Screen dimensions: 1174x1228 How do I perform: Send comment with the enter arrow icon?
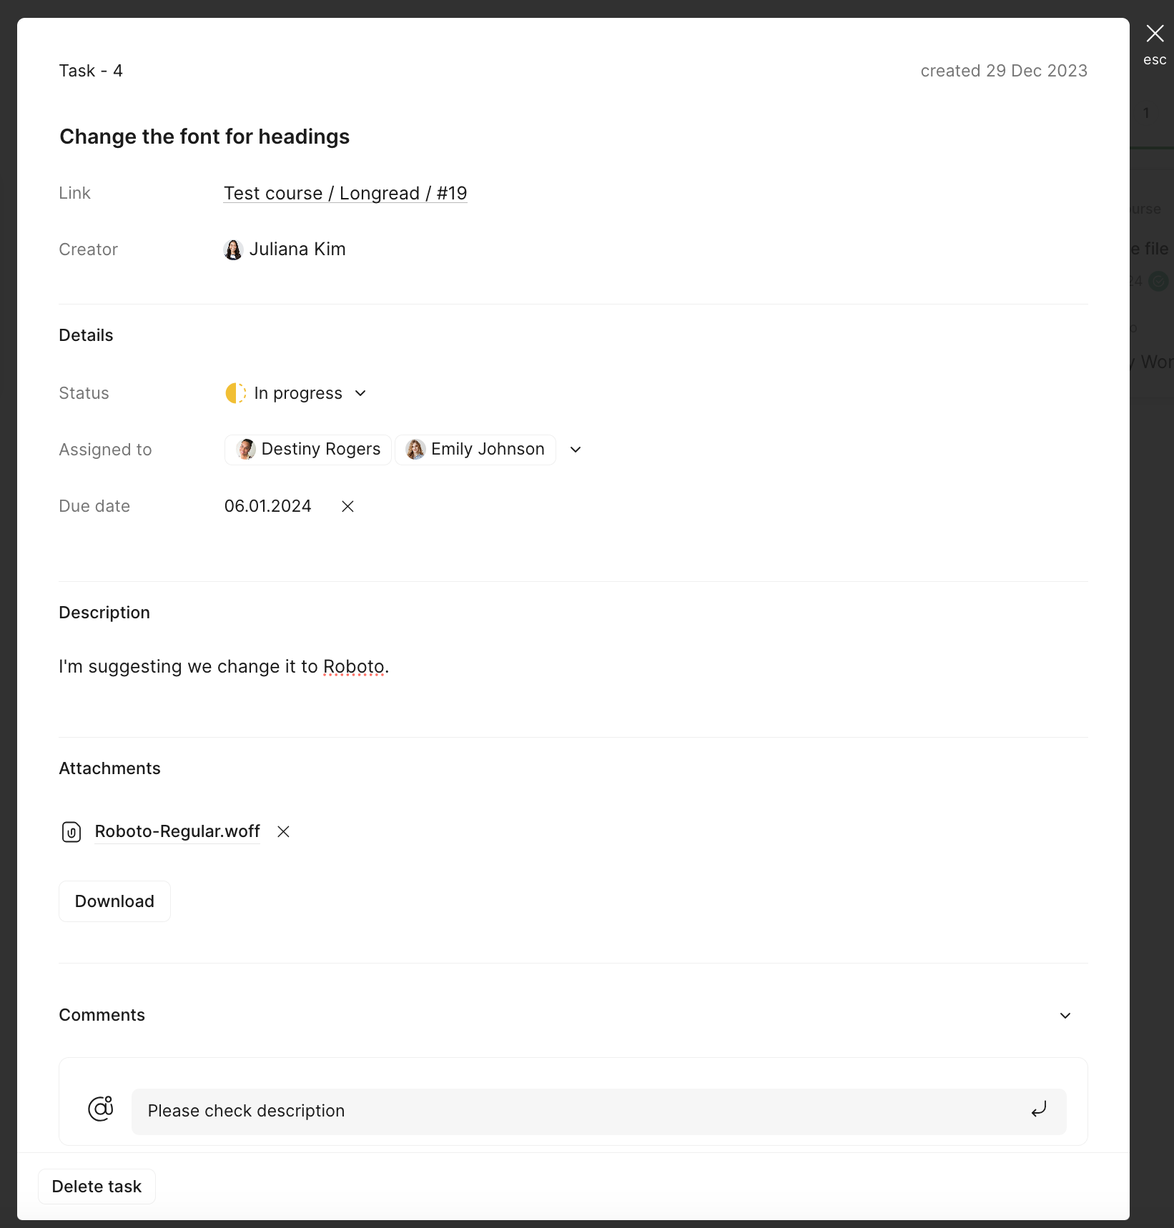(x=1039, y=1109)
